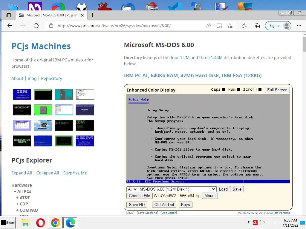Click Collapse All in PCjs Explorer
This screenshot has width=306, height=229.
(48, 173)
